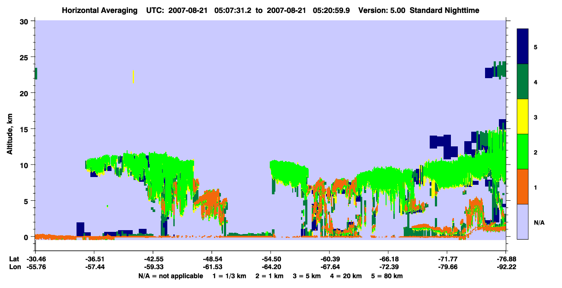Click the dark green colorbar segment labeled 4
562x288 pixels.
523,82
